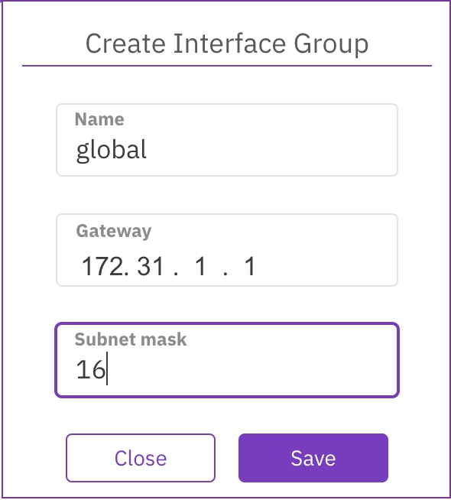This screenshot has height=500, width=451.
Task: Save the new interface group
Action: [x=313, y=458]
